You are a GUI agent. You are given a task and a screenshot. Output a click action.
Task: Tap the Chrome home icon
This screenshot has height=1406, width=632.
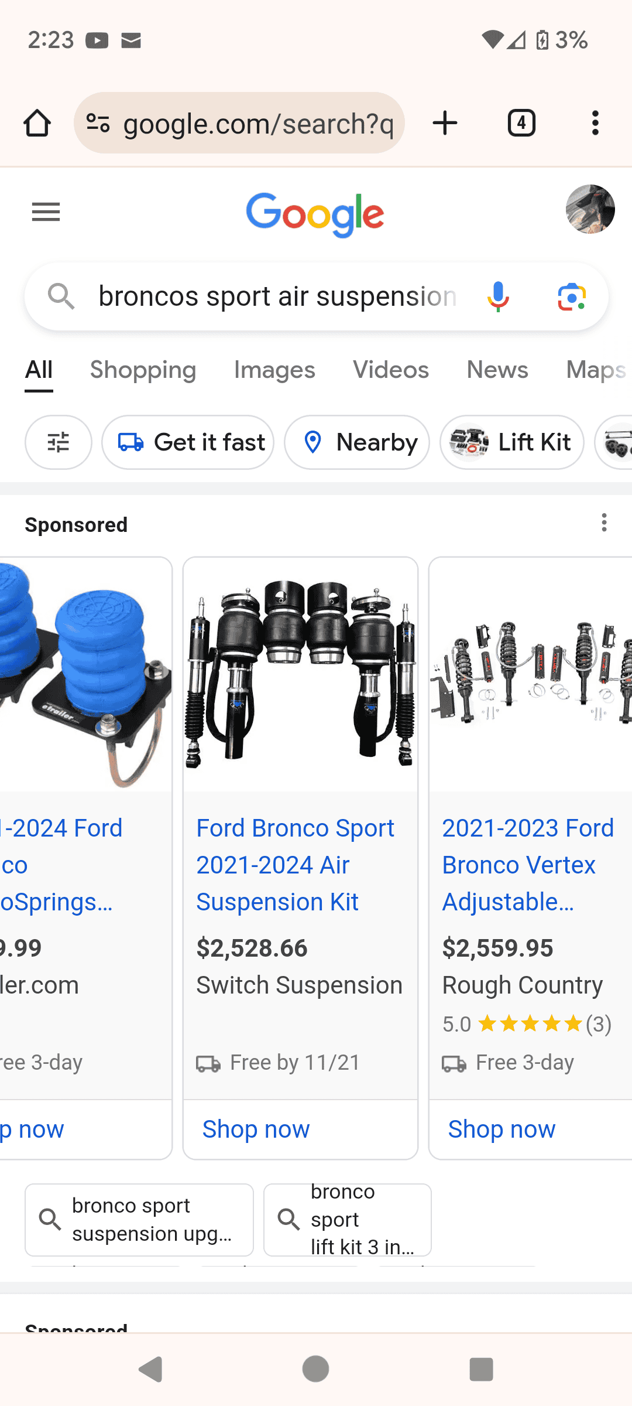click(x=37, y=123)
